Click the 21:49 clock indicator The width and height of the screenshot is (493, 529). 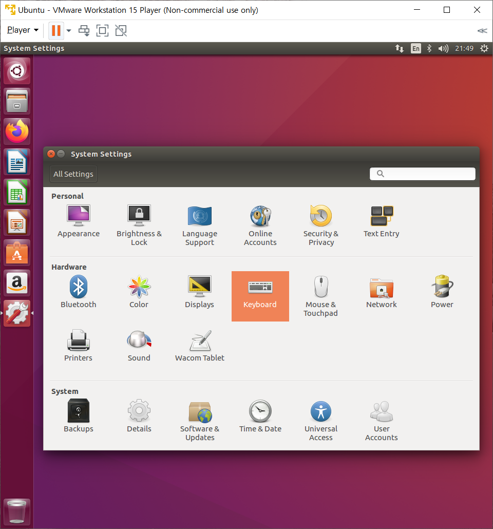[464, 49]
